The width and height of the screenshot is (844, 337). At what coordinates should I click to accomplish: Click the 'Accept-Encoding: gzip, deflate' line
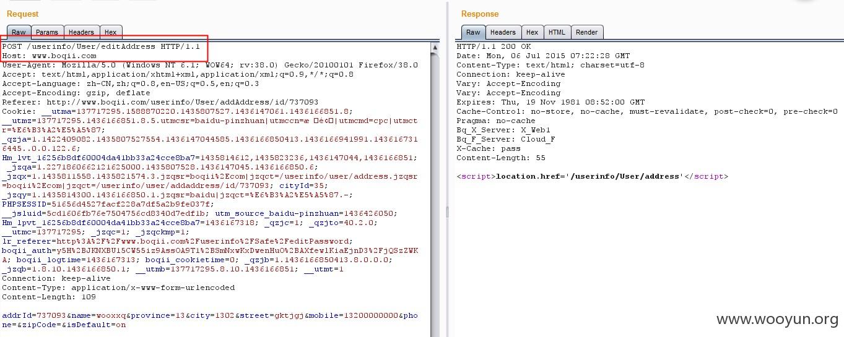tap(76, 93)
